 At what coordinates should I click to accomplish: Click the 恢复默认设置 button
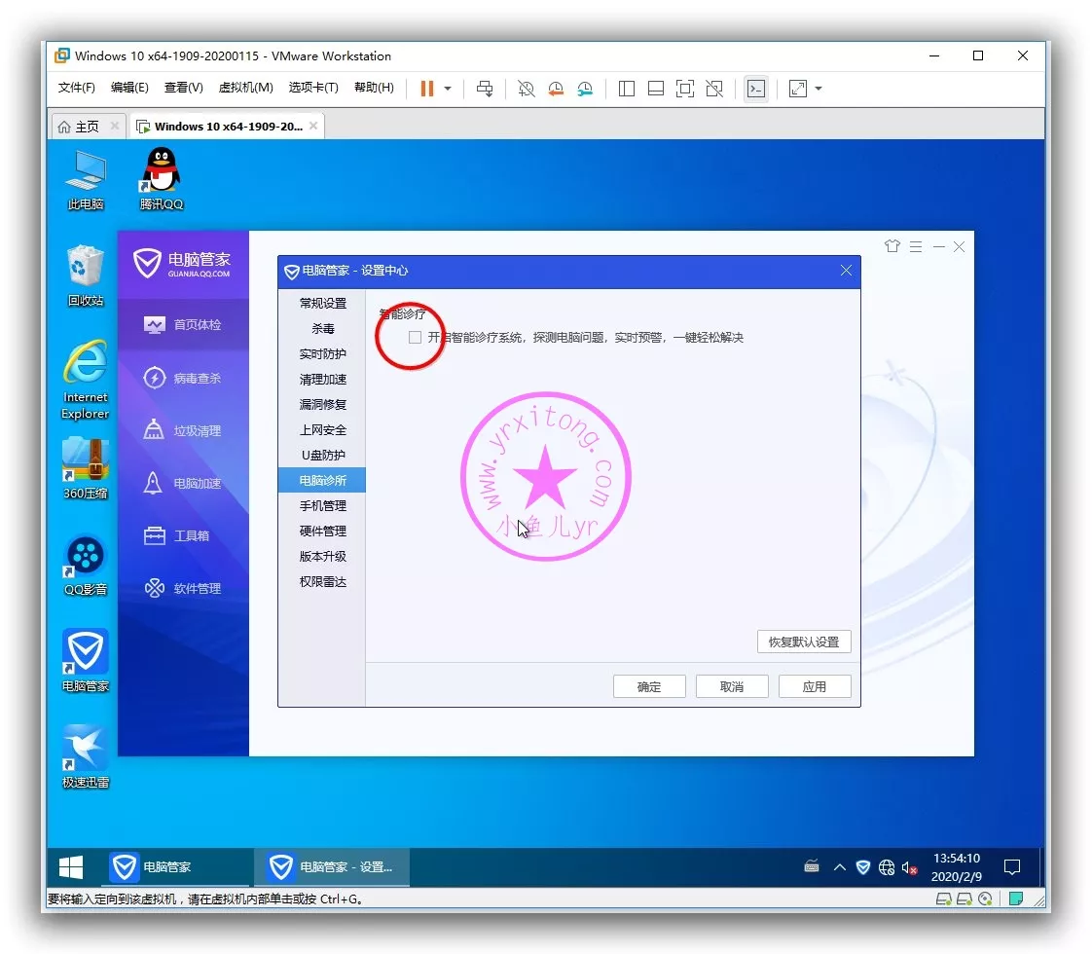[x=803, y=642]
